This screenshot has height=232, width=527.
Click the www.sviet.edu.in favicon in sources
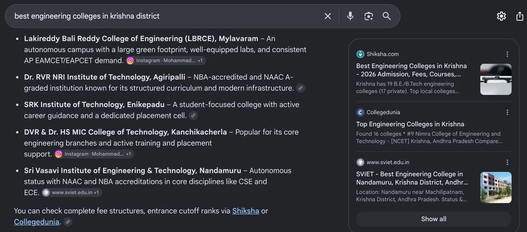click(360, 162)
